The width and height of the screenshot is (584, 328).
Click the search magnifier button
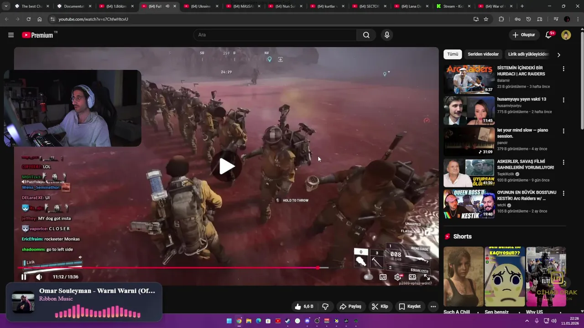[x=366, y=35]
